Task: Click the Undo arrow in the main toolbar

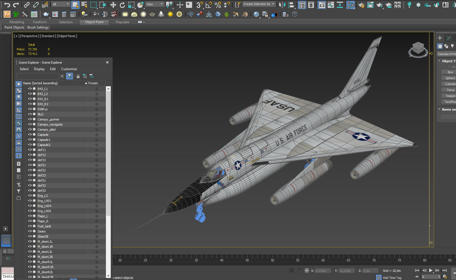Action: [x=7, y=5]
